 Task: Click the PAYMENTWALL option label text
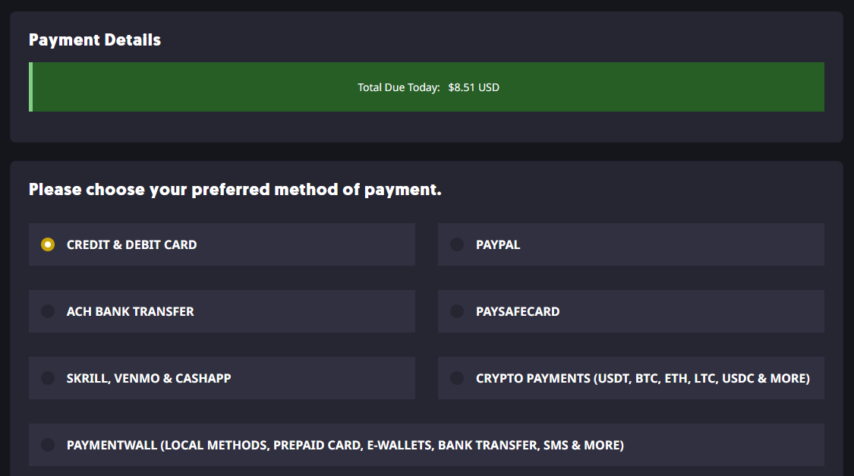pos(345,445)
